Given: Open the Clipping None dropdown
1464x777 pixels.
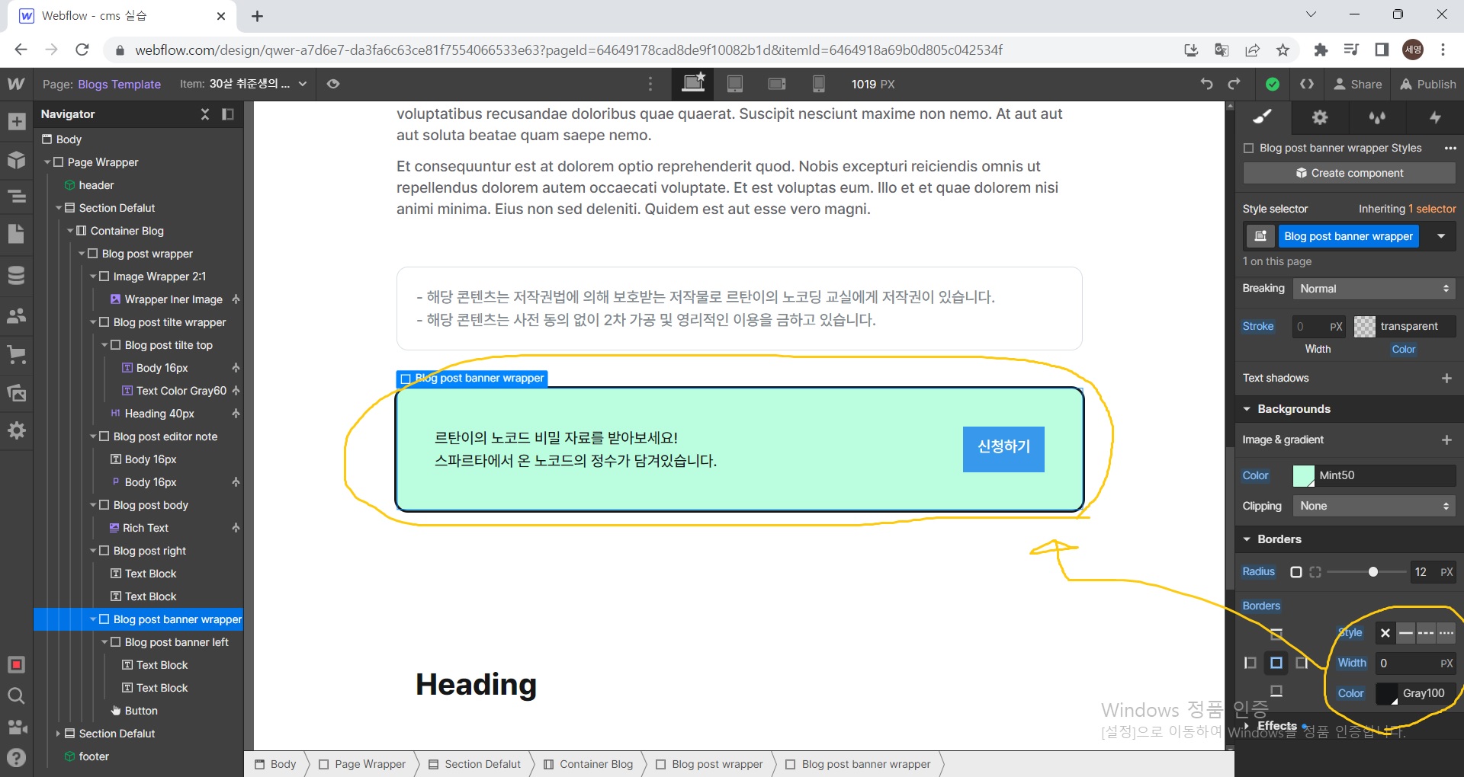Looking at the screenshot, I should [1374, 506].
